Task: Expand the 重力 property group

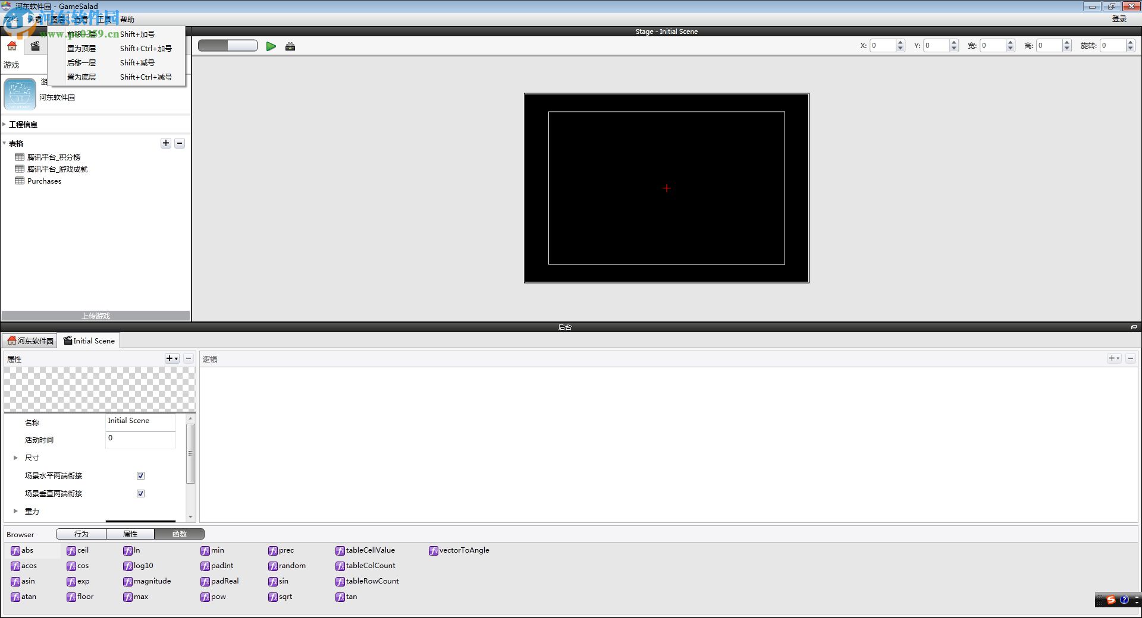Action: click(x=15, y=511)
